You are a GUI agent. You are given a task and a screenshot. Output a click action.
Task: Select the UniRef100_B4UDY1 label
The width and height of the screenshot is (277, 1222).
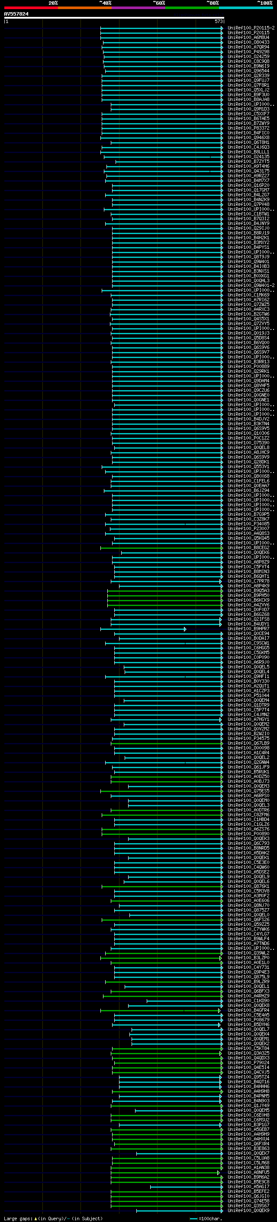click(x=248, y=624)
